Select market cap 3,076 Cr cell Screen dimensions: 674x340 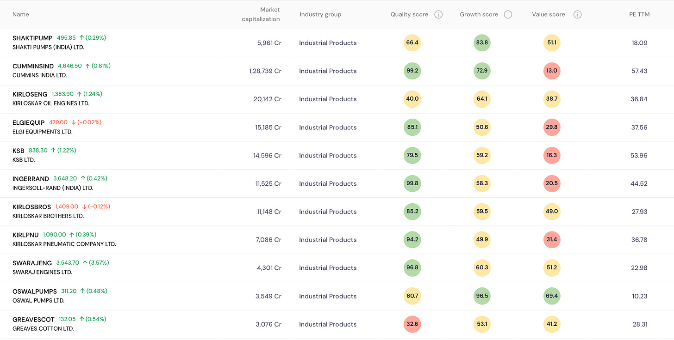point(268,324)
